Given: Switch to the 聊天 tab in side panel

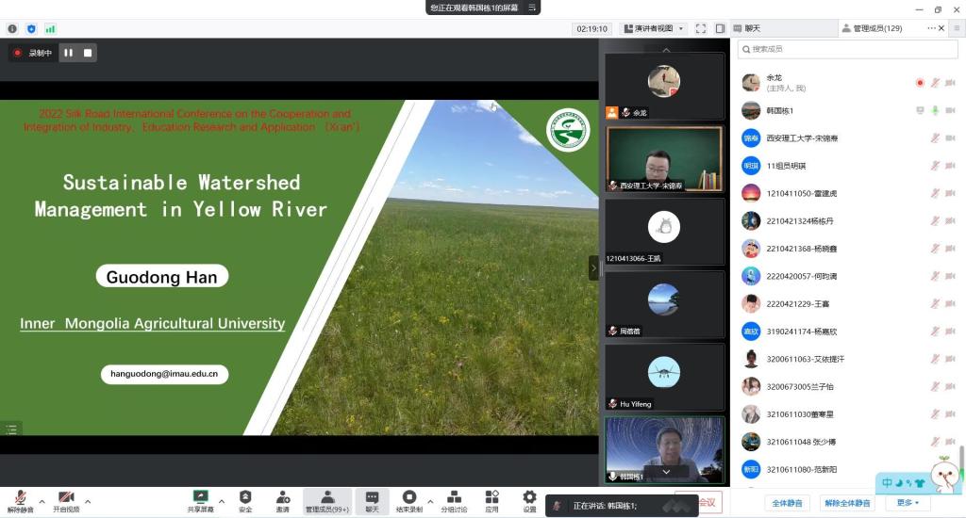Looking at the screenshot, I should (x=752, y=28).
